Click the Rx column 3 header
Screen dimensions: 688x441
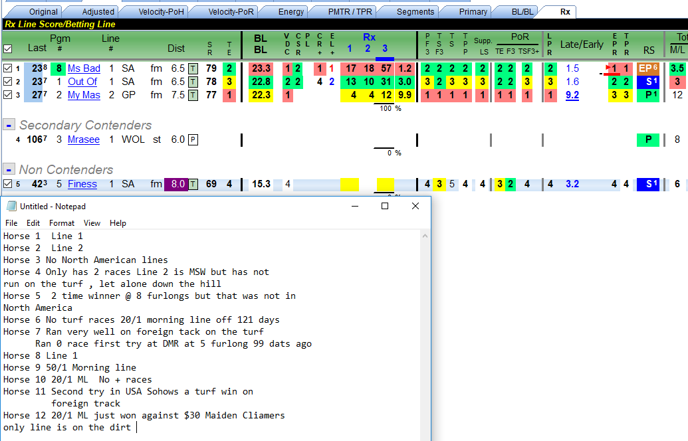[384, 48]
